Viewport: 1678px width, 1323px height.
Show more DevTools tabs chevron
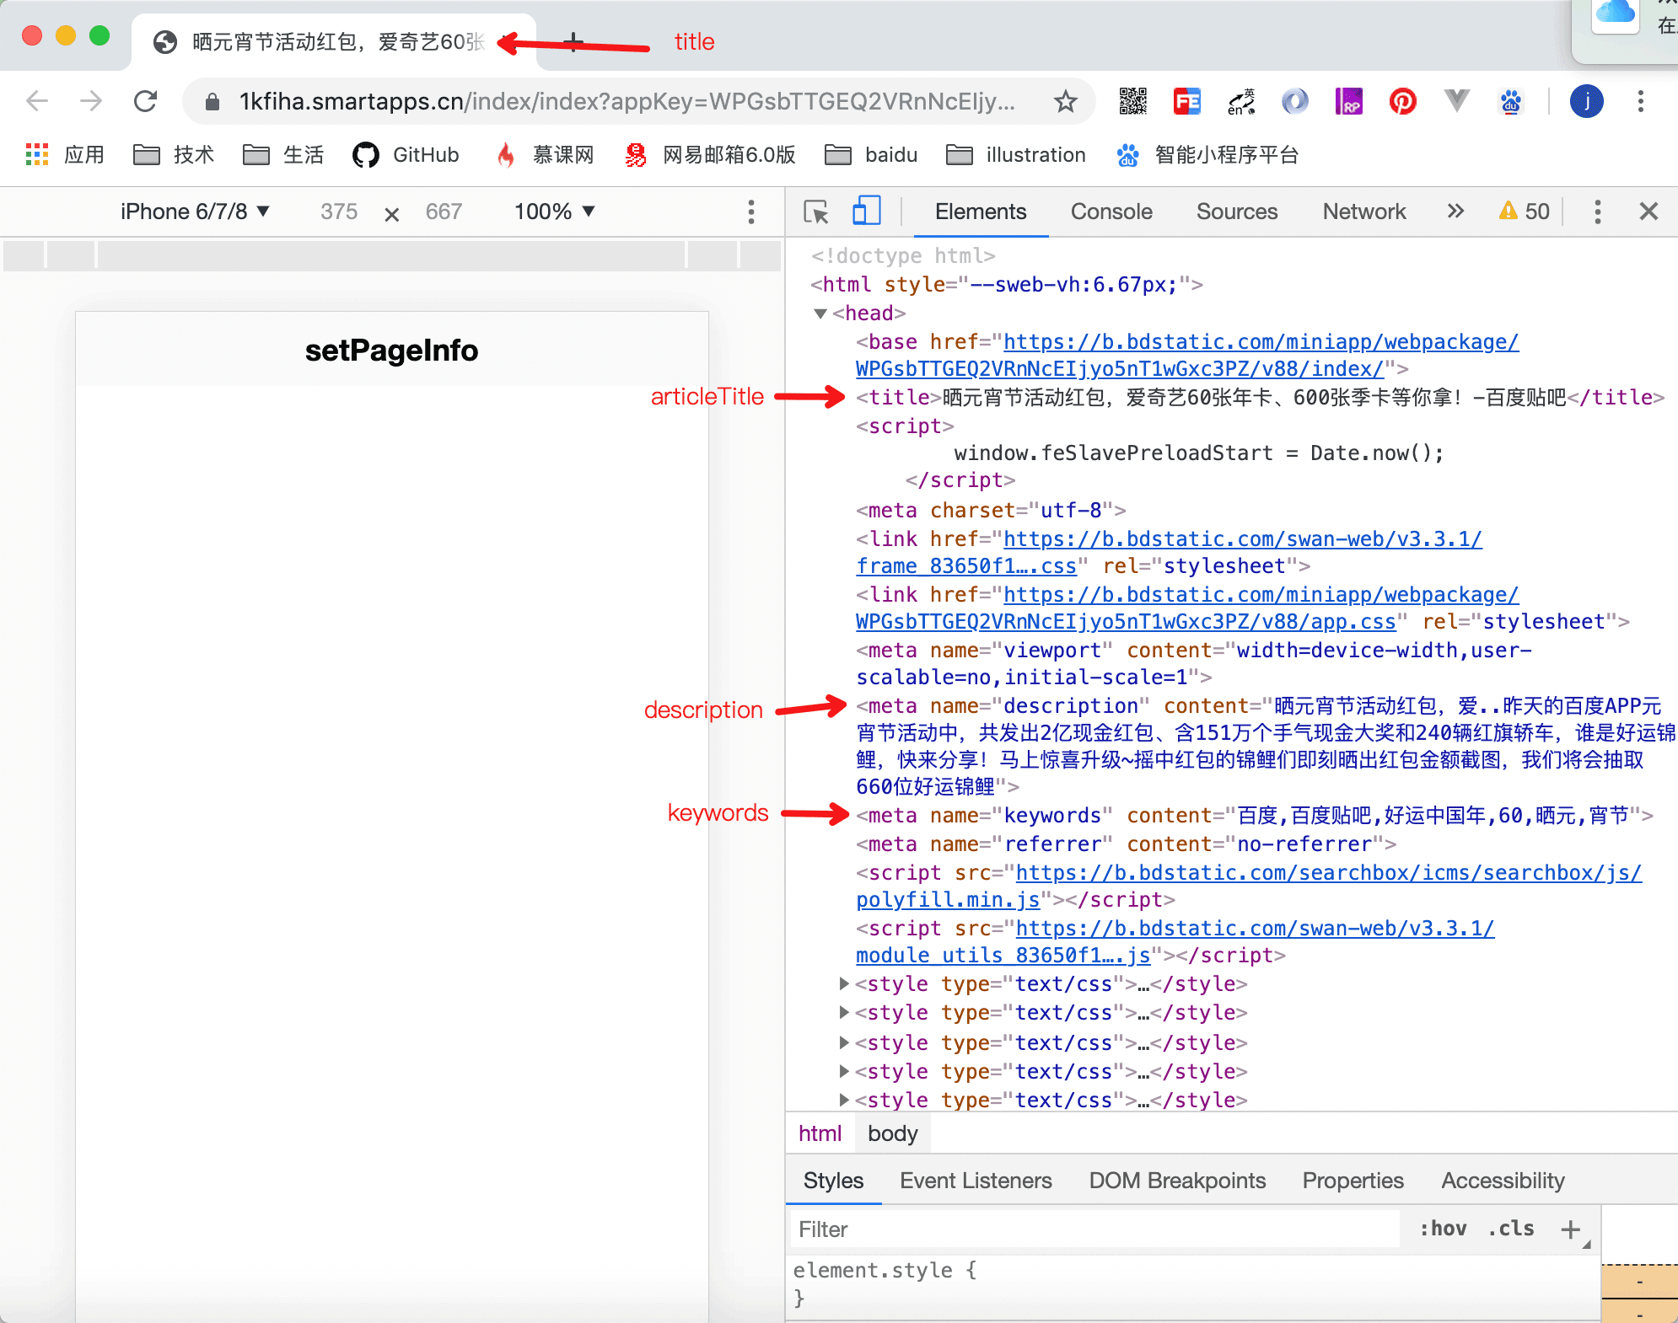1455,212
